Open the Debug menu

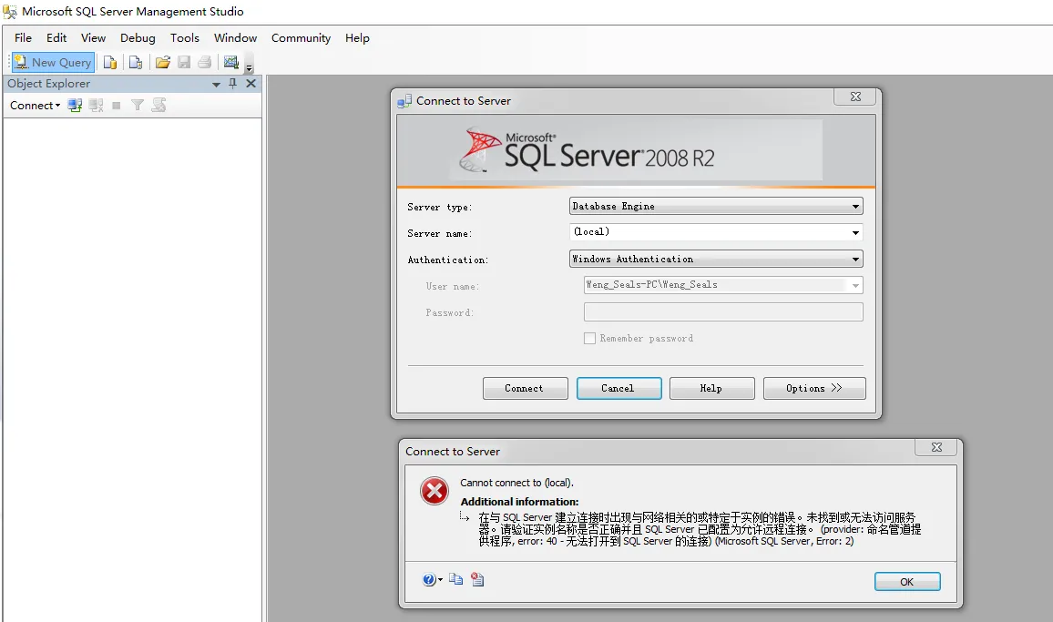pyautogui.click(x=138, y=38)
